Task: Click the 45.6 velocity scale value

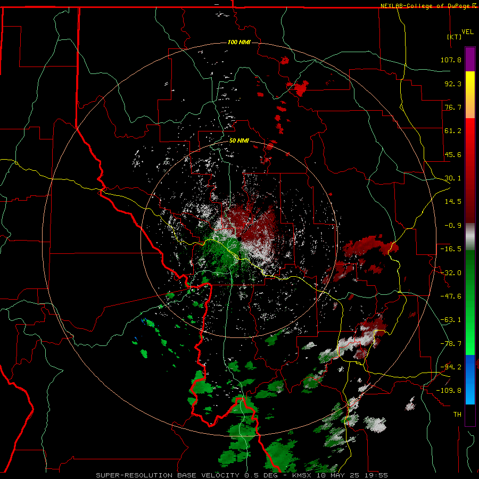Action: coord(453,154)
